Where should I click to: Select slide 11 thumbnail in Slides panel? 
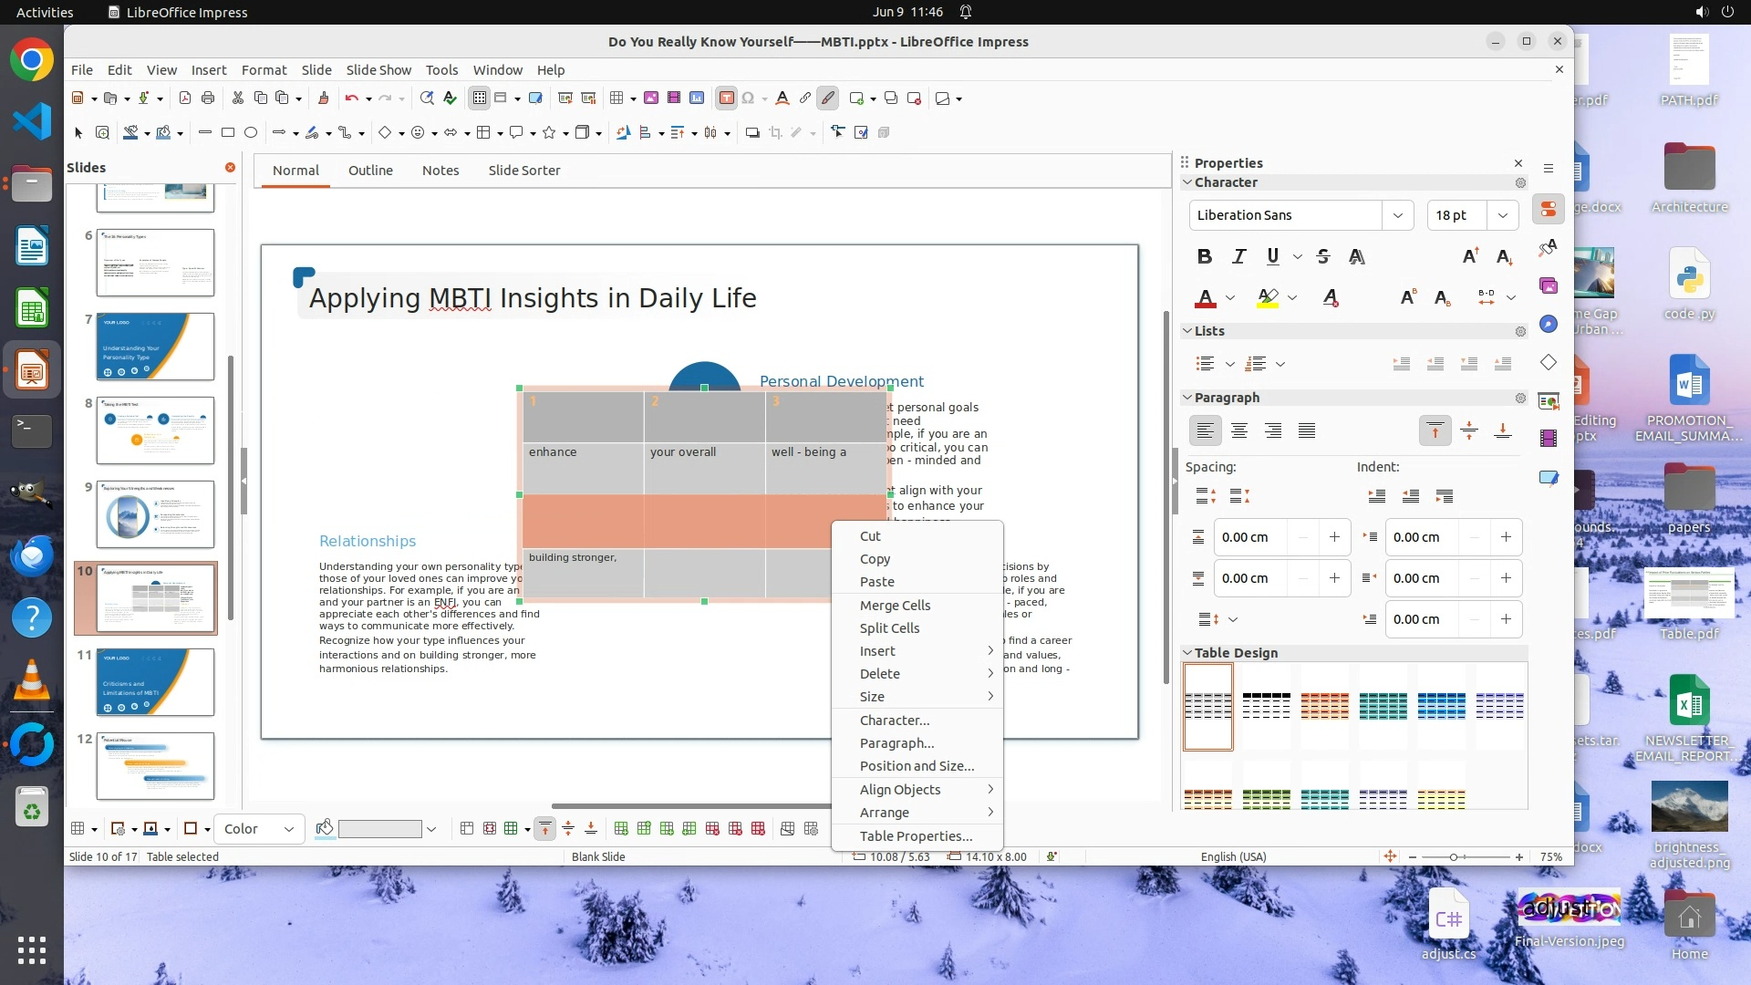155,682
